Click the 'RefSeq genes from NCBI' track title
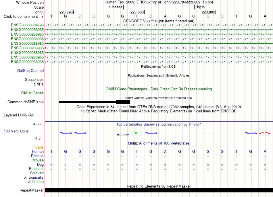This screenshot has width=273, height=197. 159,67
